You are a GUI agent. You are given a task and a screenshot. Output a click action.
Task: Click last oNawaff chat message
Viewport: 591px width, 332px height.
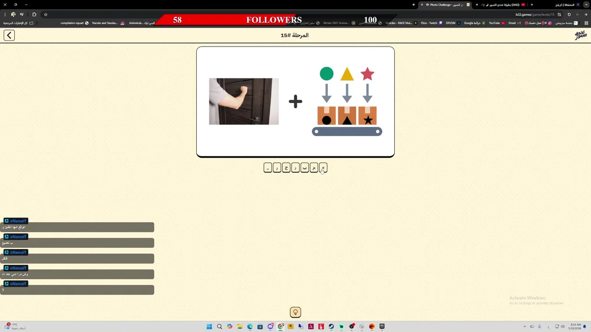tap(77, 290)
